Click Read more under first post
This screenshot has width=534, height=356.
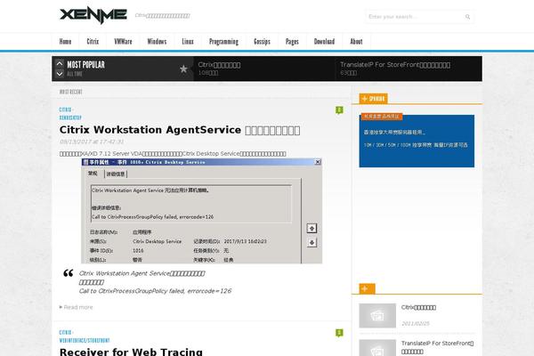[x=77, y=307]
